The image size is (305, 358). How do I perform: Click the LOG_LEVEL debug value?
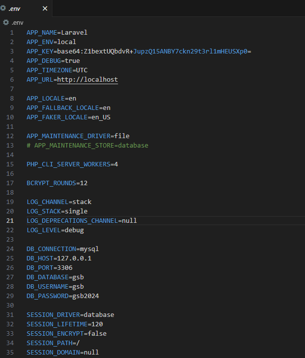click(x=74, y=230)
